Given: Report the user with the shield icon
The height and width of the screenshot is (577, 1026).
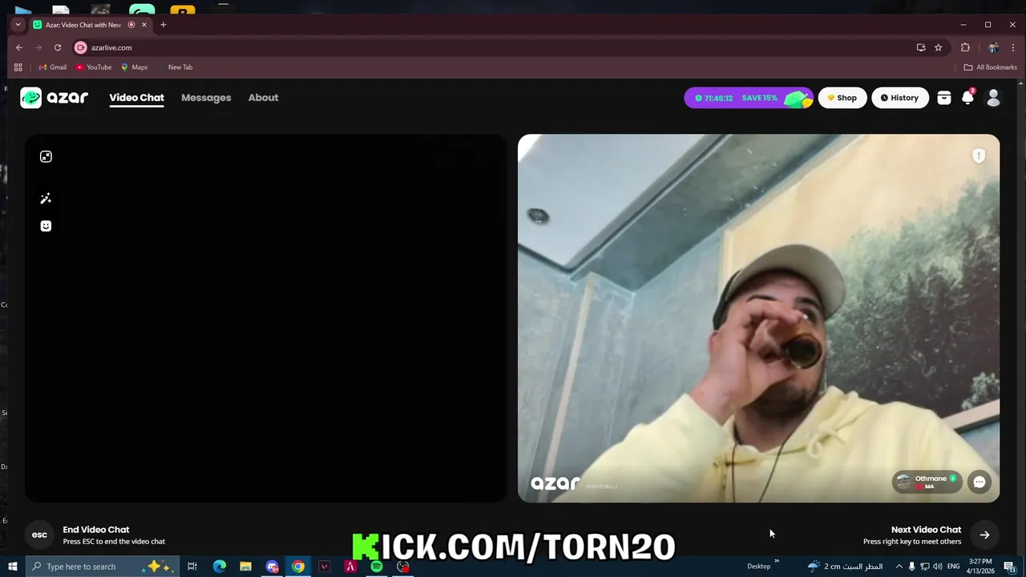Looking at the screenshot, I should click(x=979, y=155).
